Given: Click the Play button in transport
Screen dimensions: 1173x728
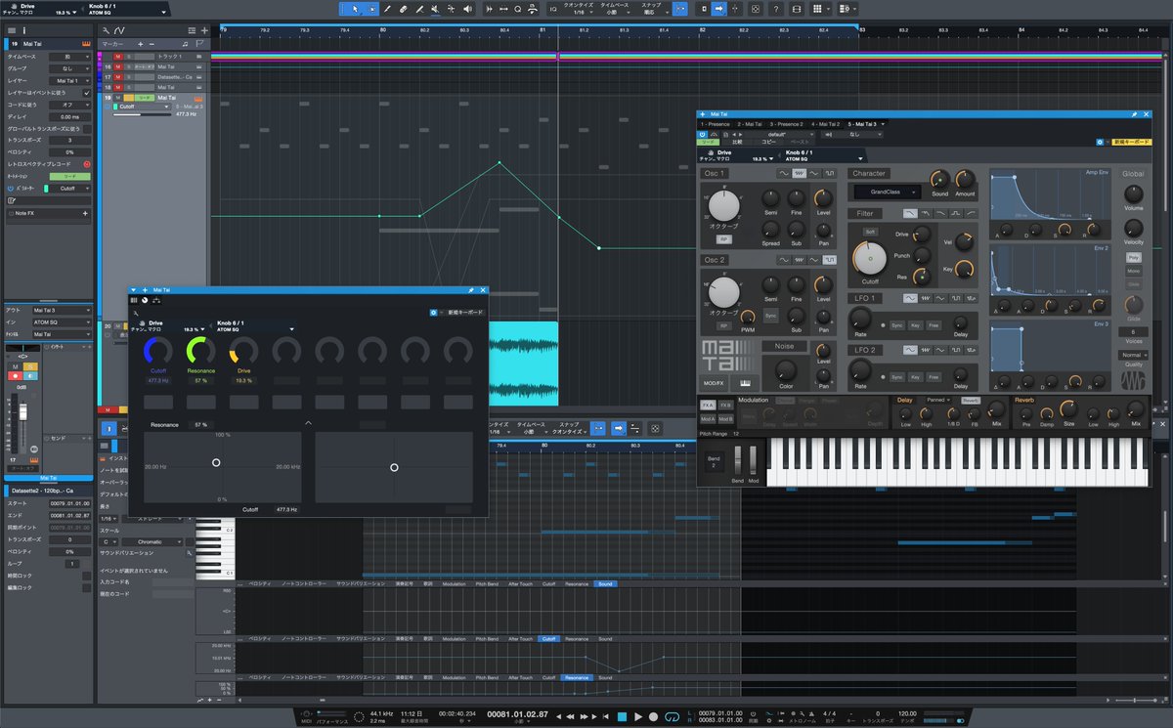Looking at the screenshot, I should [638, 716].
